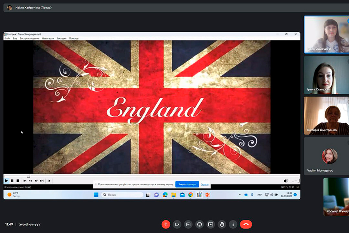Stop the video with the square button
This screenshot has height=233, width=349.
click(17, 181)
